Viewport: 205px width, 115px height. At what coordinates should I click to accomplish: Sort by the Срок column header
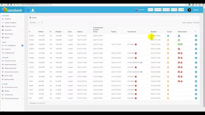70,32
